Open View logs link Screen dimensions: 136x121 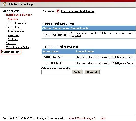point(13,35)
